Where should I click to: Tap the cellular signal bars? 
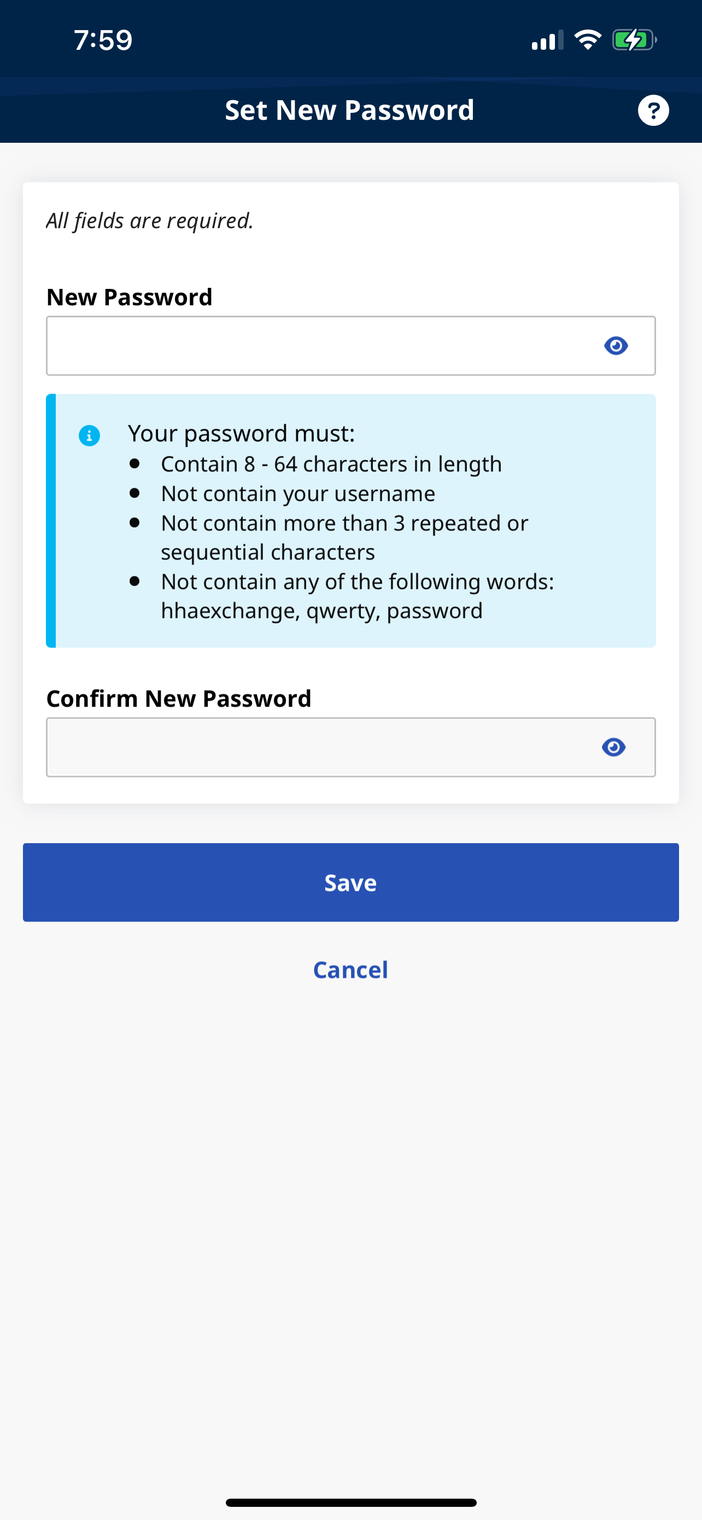point(546,40)
